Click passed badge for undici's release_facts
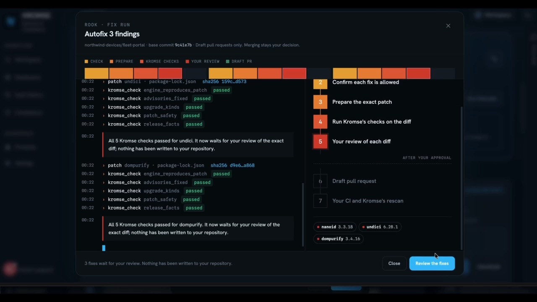The height and width of the screenshot is (302, 537). (x=194, y=124)
